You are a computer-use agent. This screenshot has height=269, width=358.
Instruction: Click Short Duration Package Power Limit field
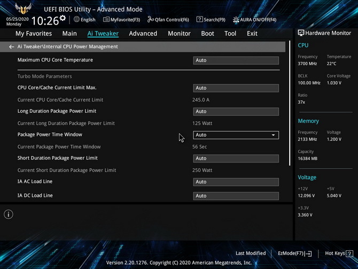236,158
